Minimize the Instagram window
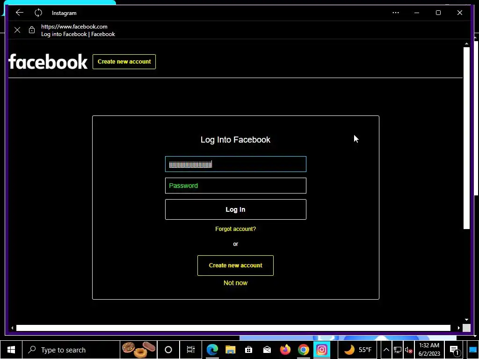The image size is (479, 359). 417,13
